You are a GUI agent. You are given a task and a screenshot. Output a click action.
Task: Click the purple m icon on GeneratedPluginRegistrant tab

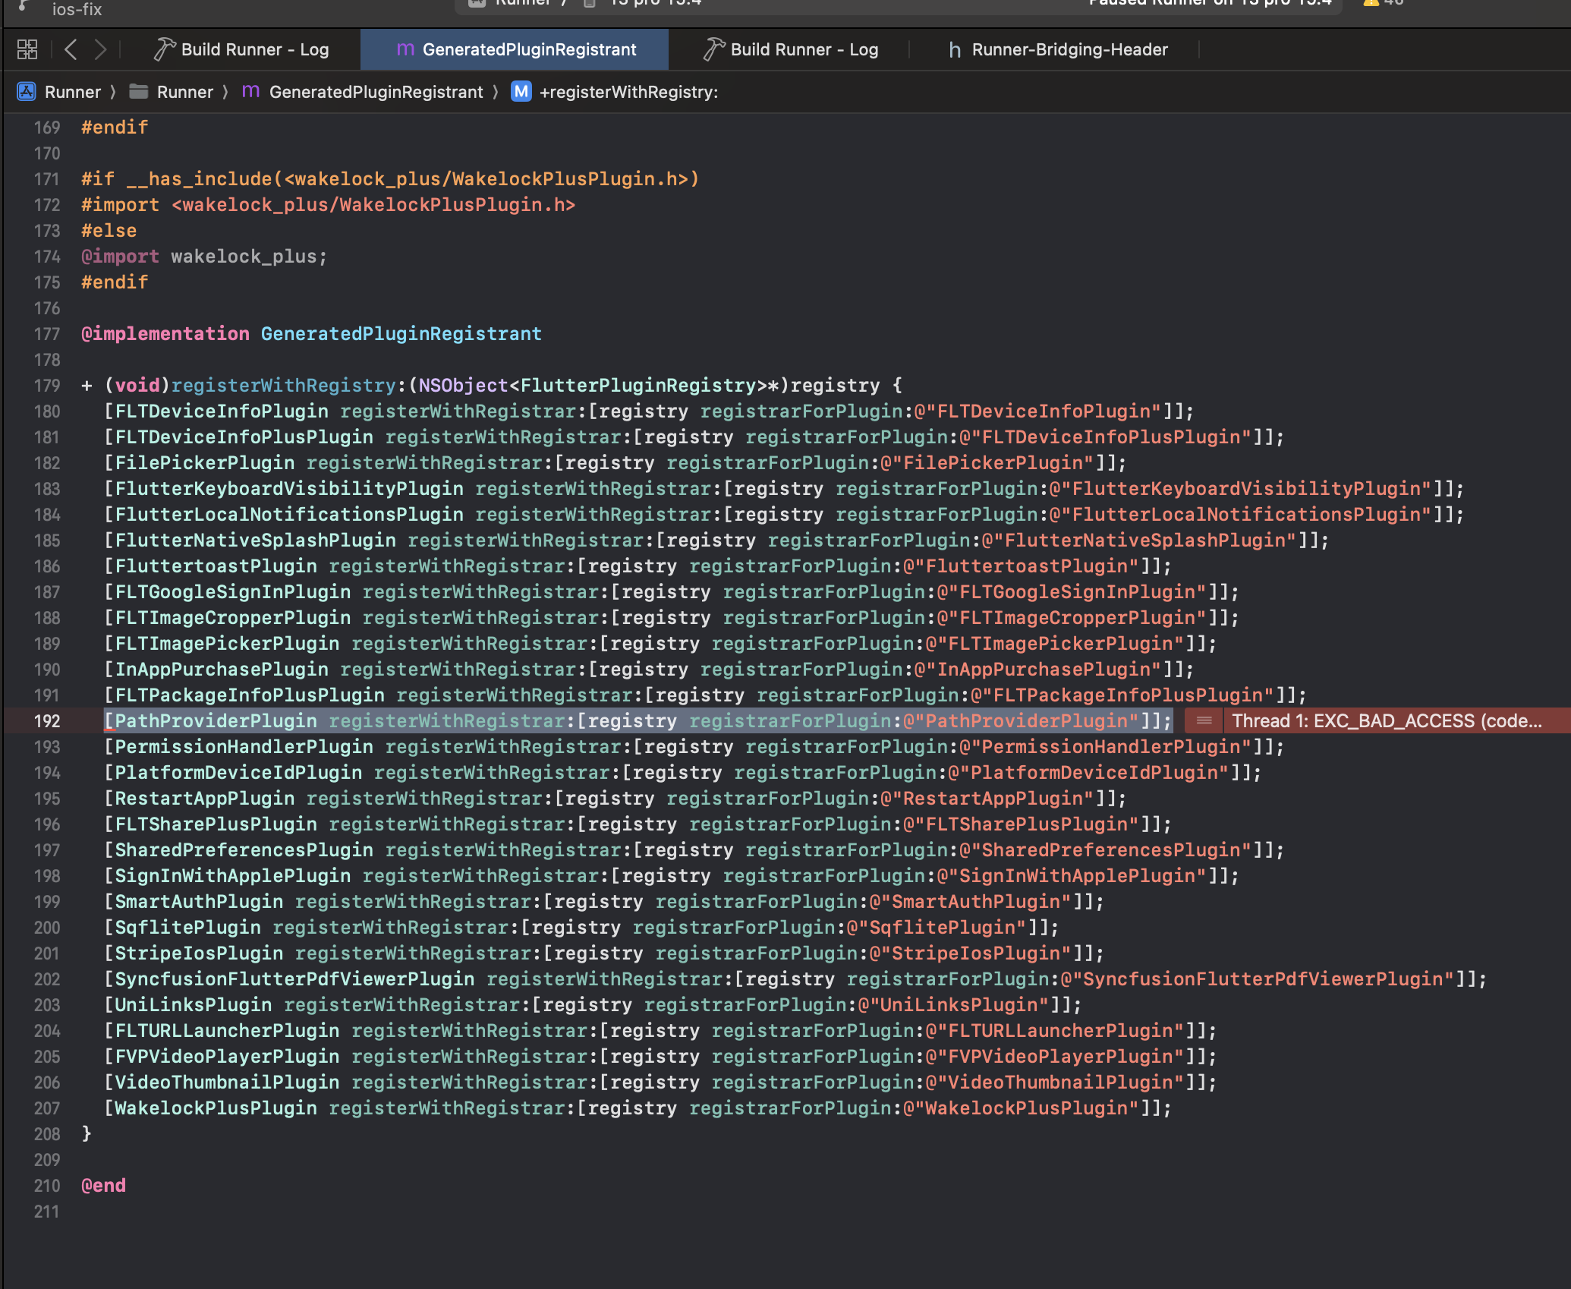[x=405, y=49]
